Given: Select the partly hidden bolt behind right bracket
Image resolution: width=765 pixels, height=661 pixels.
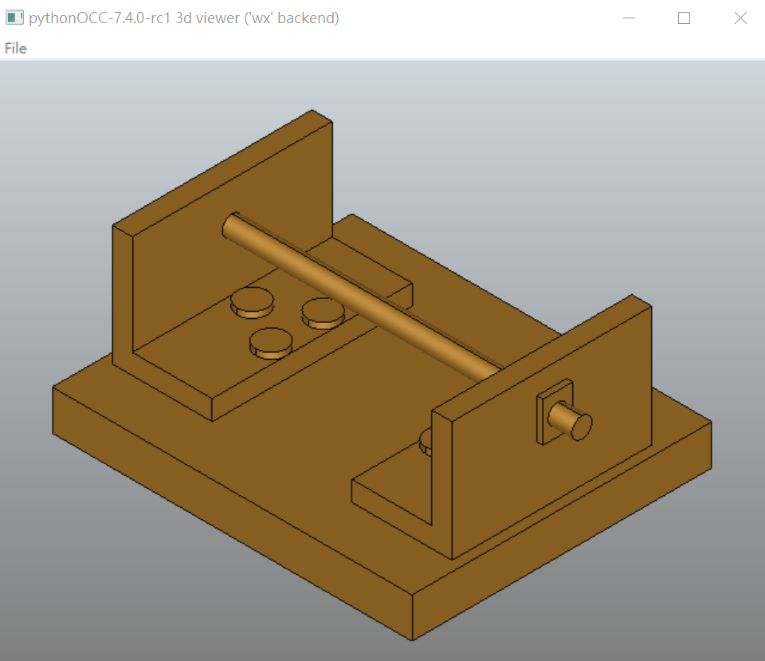Looking at the screenshot, I should (426, 441).
